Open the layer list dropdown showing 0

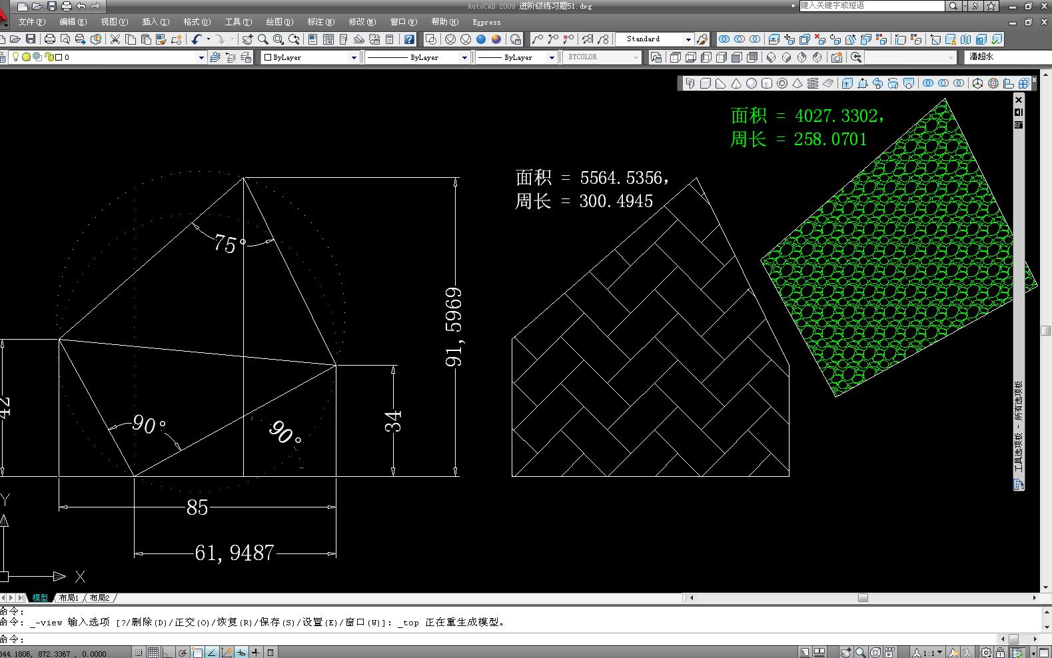[x=201, y=57]
